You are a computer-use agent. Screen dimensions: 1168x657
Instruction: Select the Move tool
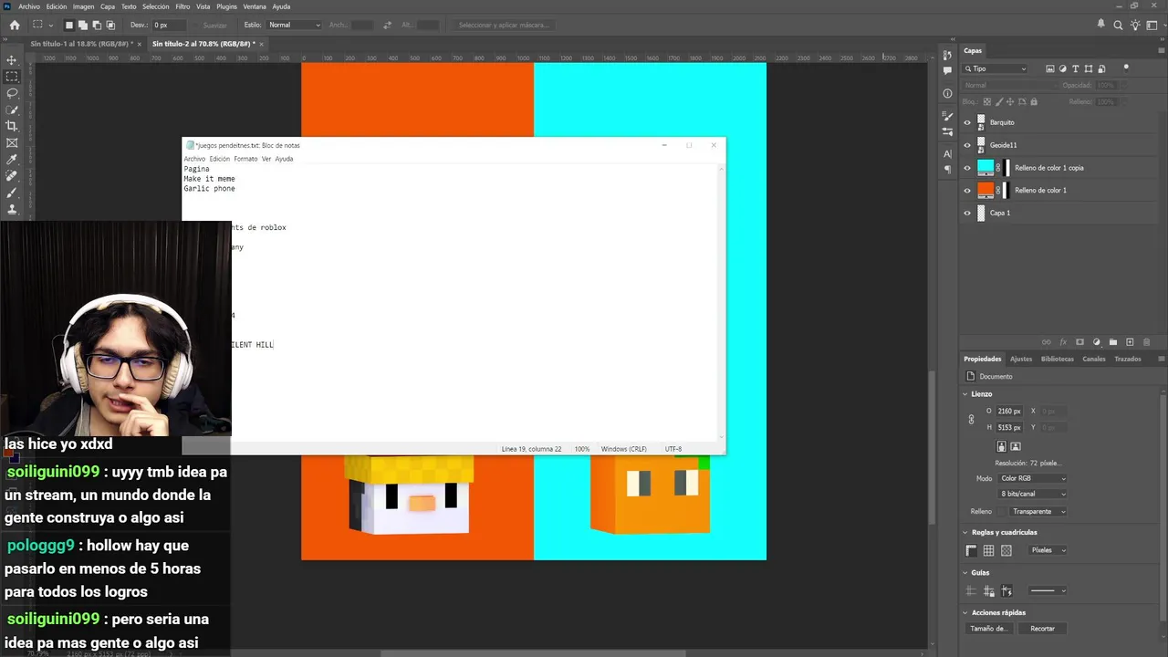click(12, 59)
